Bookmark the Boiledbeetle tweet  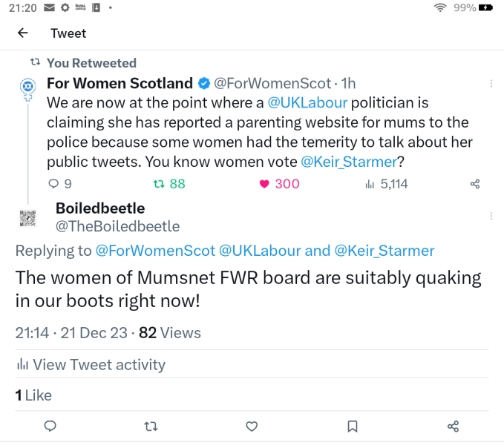353,426
